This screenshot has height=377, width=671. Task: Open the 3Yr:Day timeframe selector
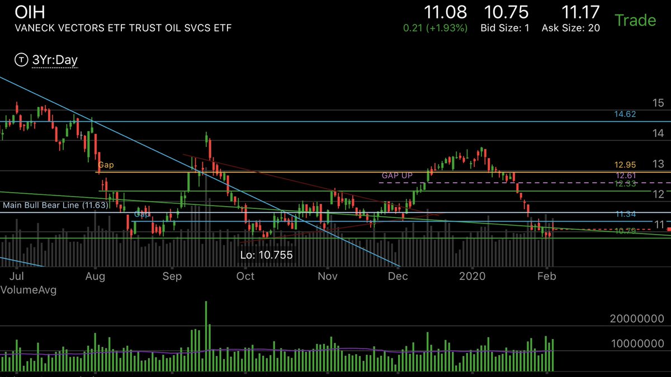click(54, 59)
